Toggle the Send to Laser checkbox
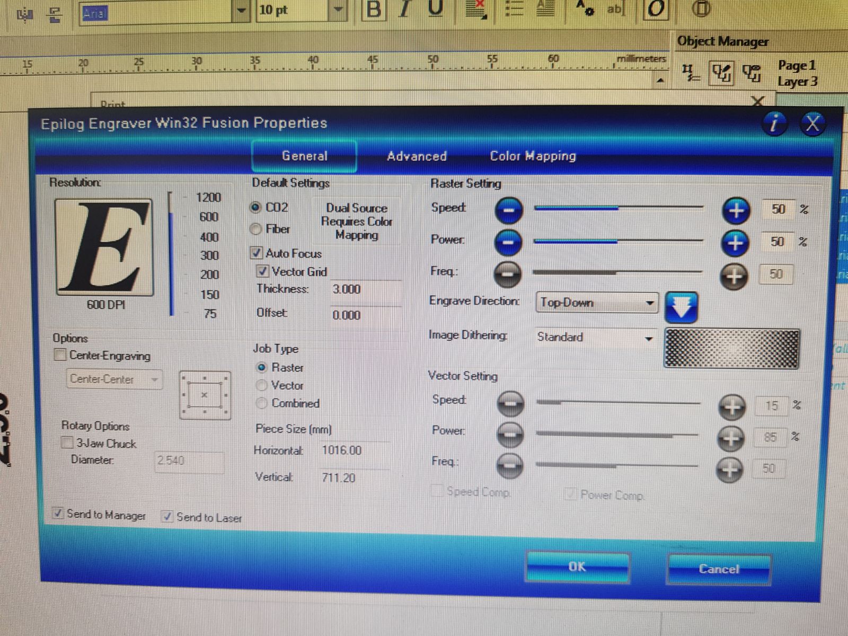This screenshot has height=636, width=848. click(167, 516)
